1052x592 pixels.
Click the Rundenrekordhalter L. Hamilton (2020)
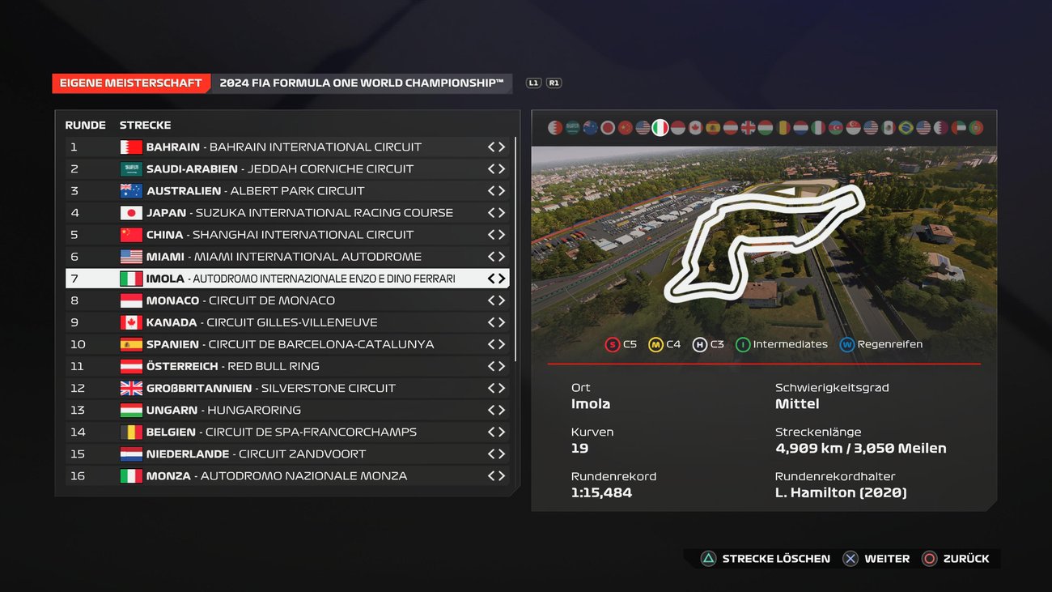[841, 492]
